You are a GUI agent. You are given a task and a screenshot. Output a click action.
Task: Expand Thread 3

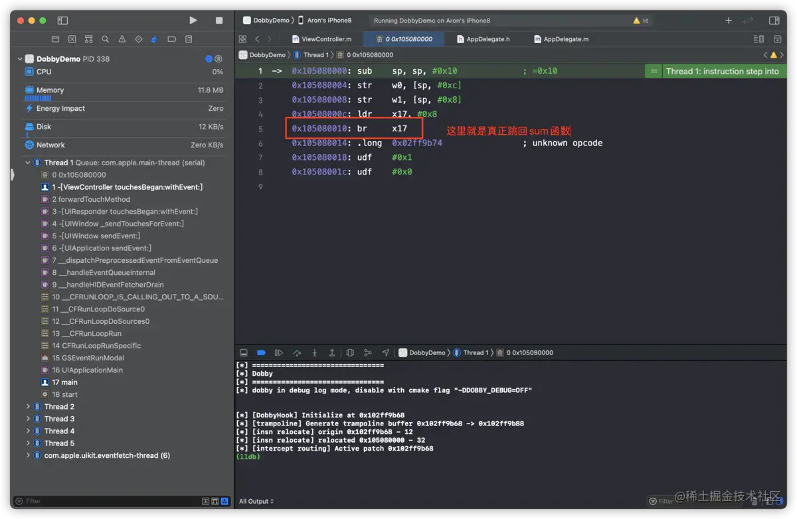pos(28,419)
